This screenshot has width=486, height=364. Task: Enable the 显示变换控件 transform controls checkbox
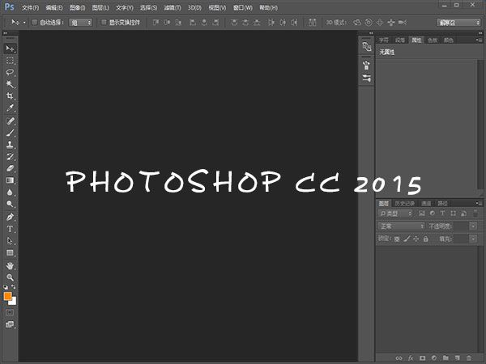click(104, 23)
